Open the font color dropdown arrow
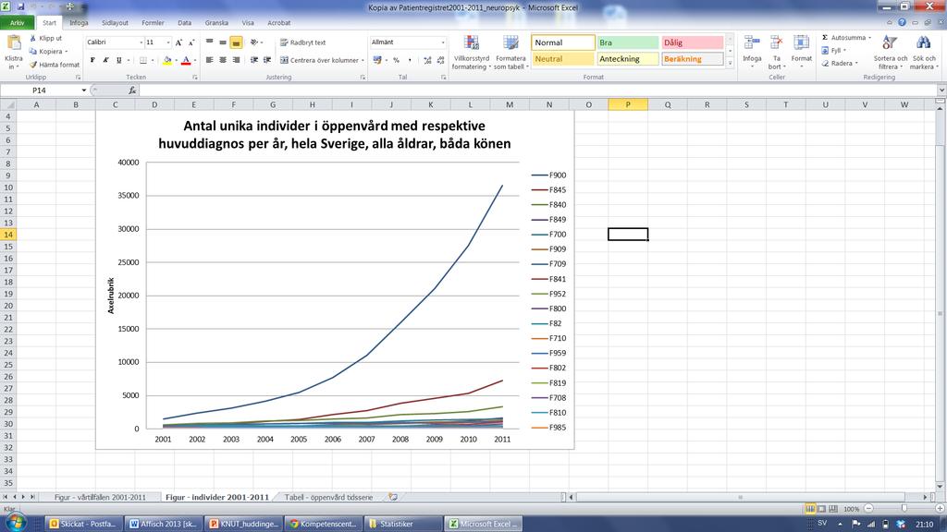This screenshot has height=532, width=947. tap(194, 60)
